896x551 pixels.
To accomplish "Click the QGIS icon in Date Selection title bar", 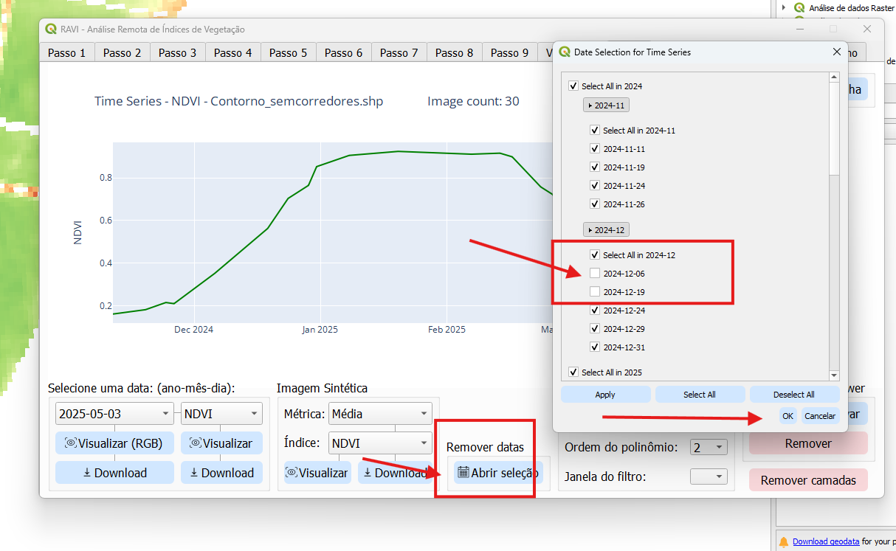I will pos(565,52).
